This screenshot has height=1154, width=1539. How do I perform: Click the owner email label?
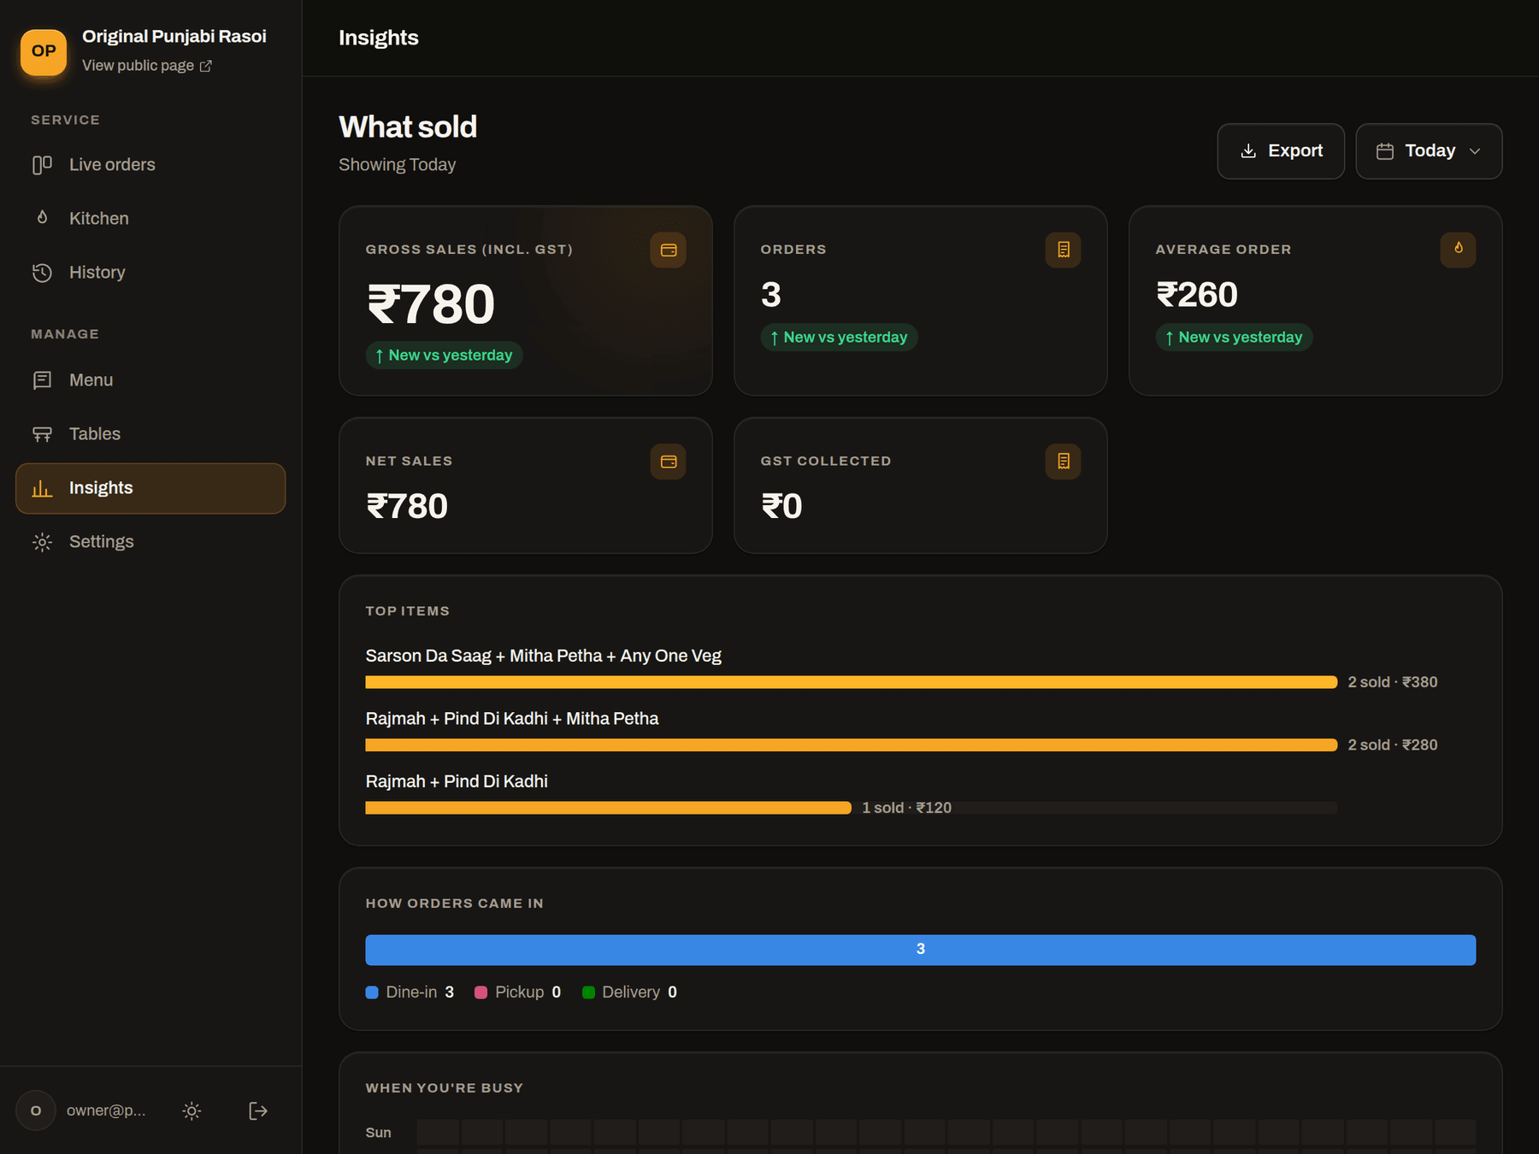(x=106, y=1110)
